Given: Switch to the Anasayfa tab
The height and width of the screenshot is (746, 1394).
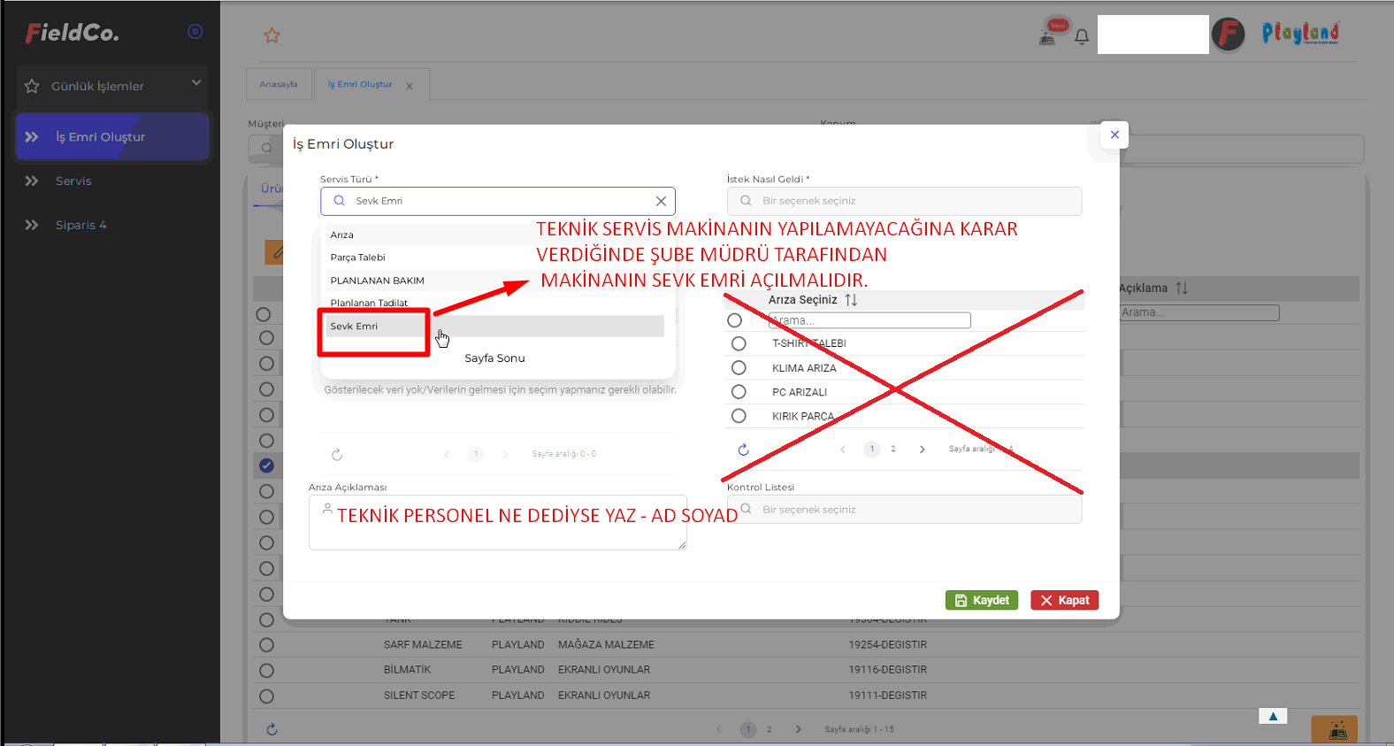Looking at the screenshot, I should [279, 84].
